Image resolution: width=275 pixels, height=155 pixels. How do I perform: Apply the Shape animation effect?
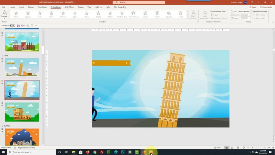(x=98, y=15)
